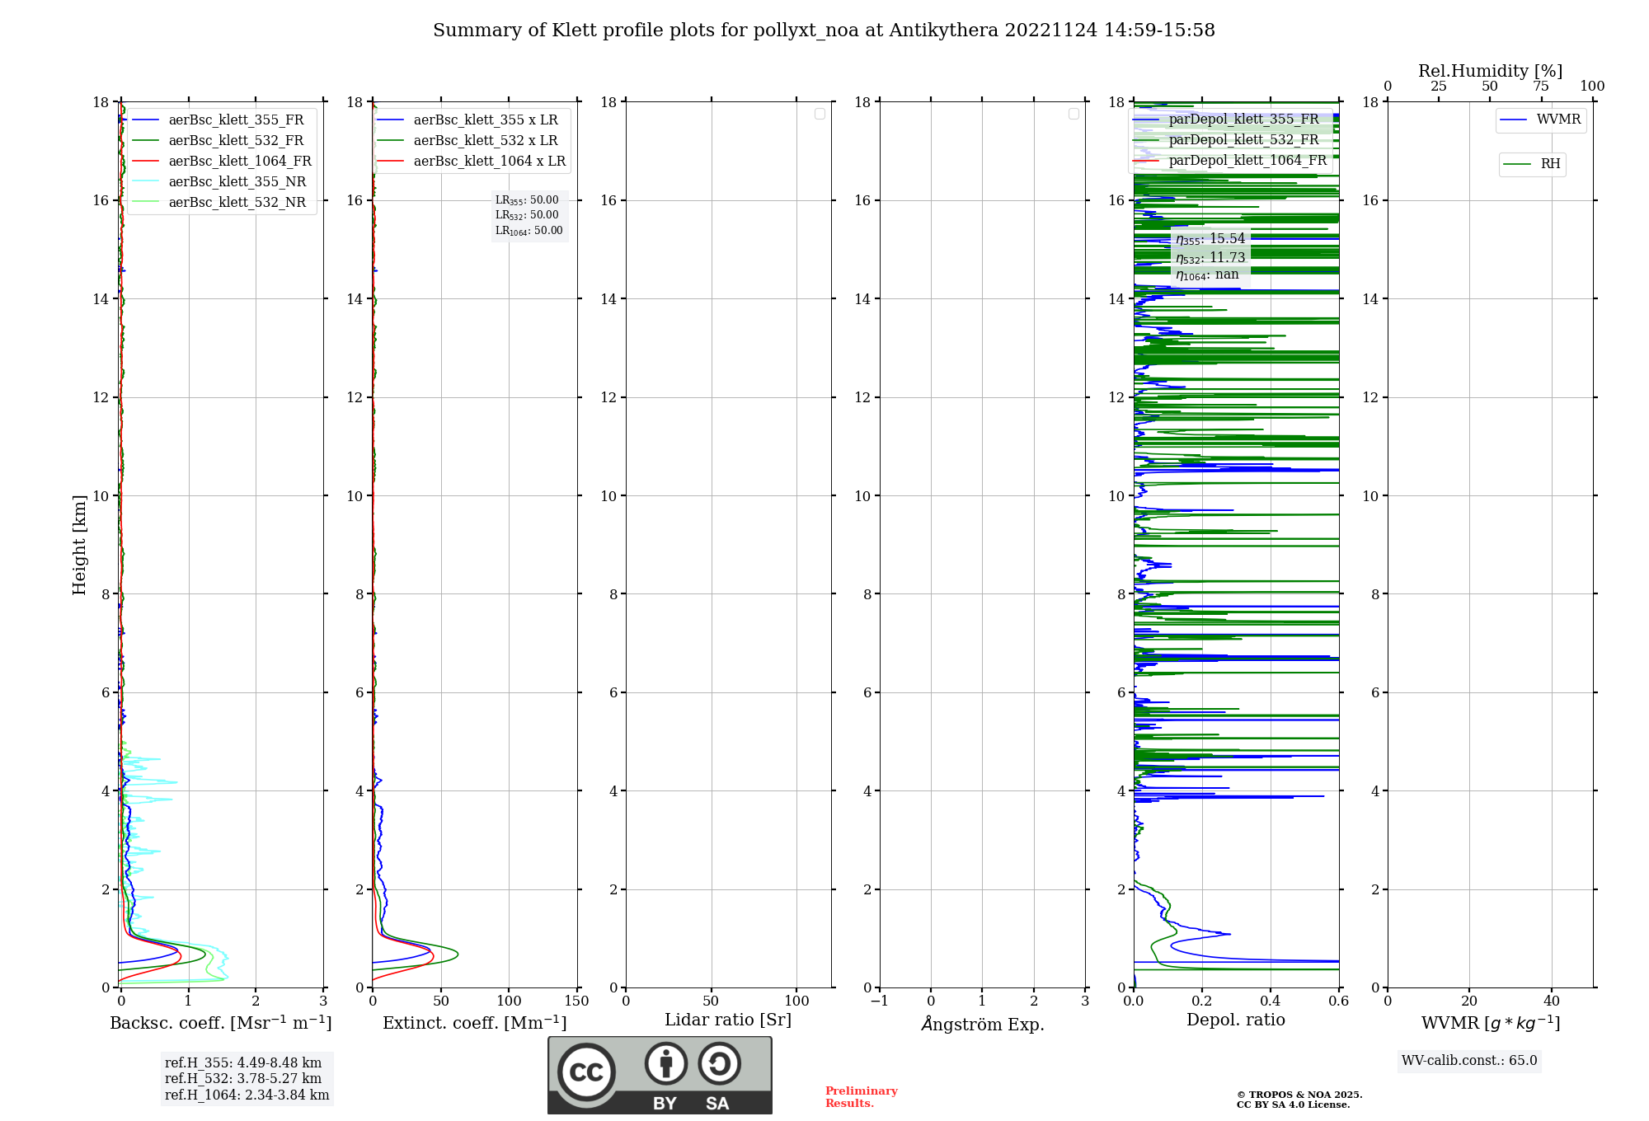Click the ref.H_1064: 2.34-3.84 km text
The width and height of the screenshot is (1649, 1121).
(x=247, y=1095)
